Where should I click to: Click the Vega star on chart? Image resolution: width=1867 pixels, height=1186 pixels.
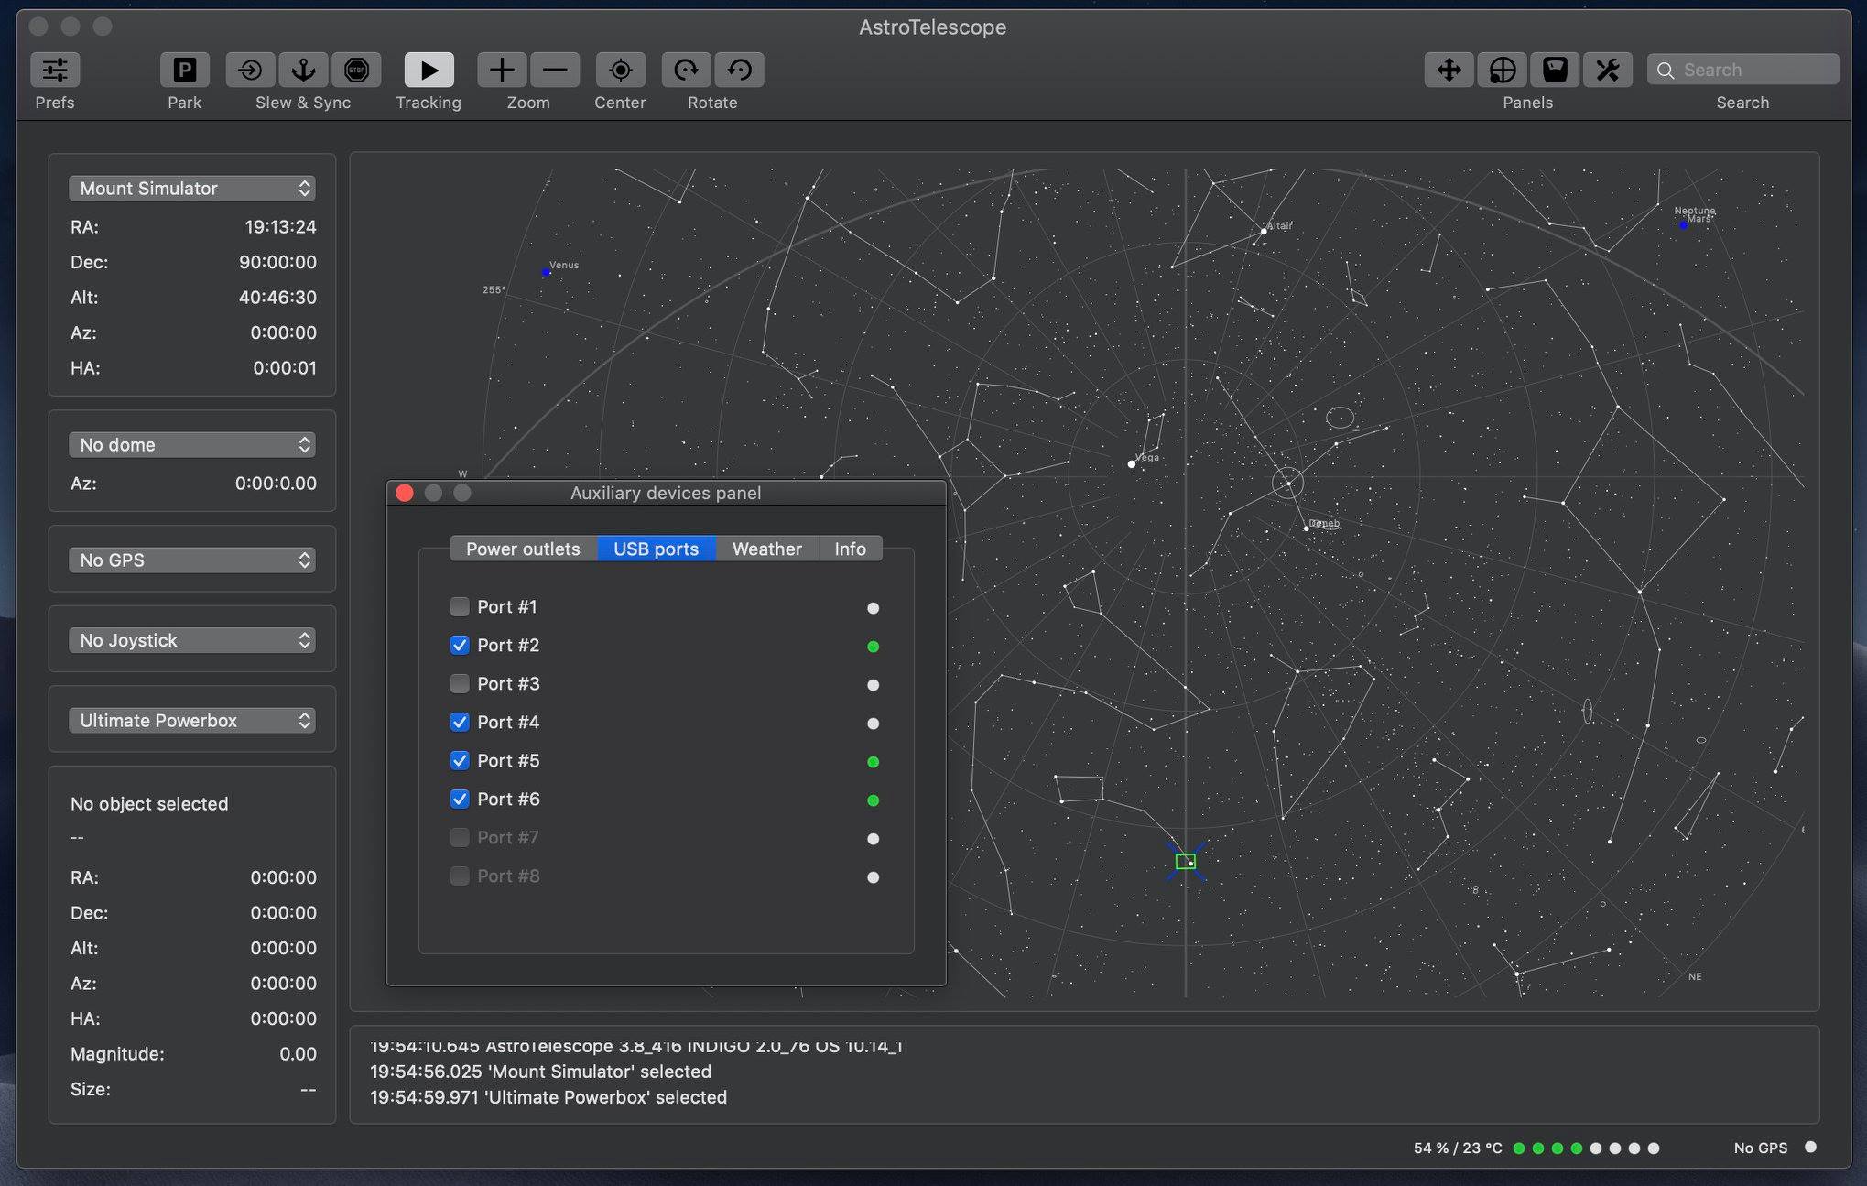tap(1132, 464)
